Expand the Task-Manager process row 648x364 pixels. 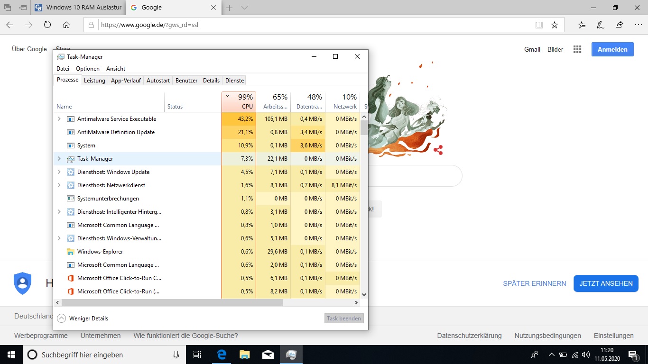point(59,159)
